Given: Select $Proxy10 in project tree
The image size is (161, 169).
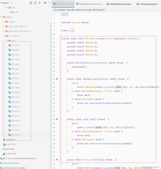Looking at the screenshot, I should click(14, 92).
